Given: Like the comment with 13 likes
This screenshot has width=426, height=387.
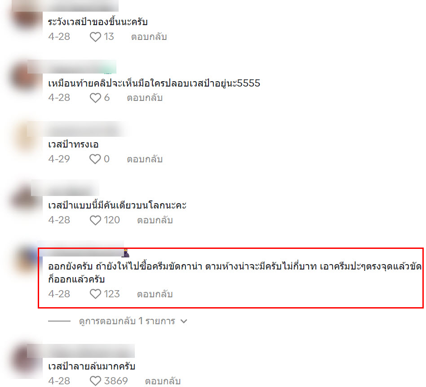Looking at the screenshot, I should tap(95, 37).
